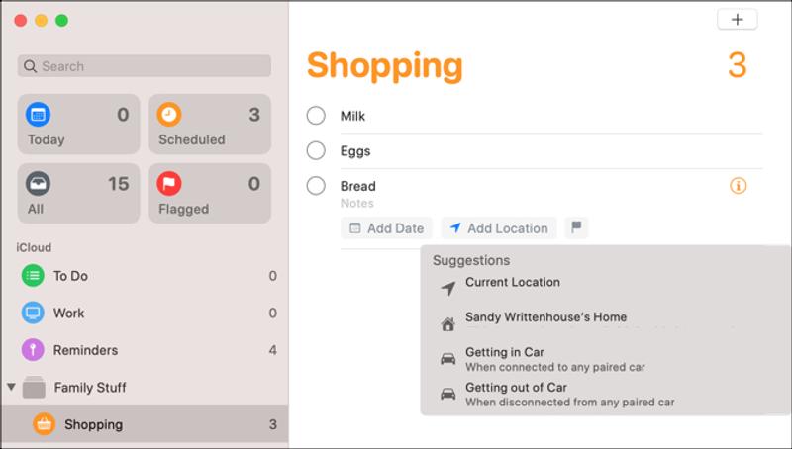Open info details for Bread reminder

click(738, 186)
